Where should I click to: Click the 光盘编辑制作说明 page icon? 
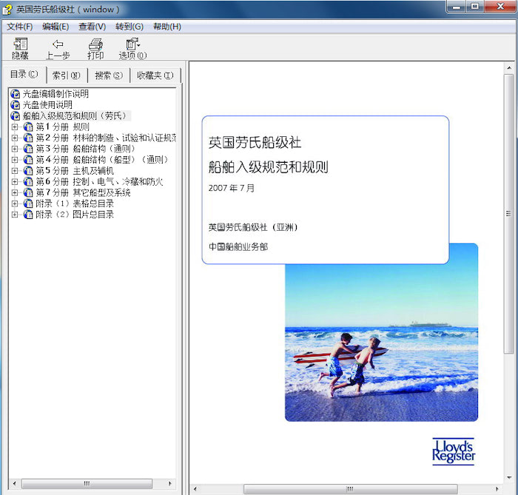point(15,94)
